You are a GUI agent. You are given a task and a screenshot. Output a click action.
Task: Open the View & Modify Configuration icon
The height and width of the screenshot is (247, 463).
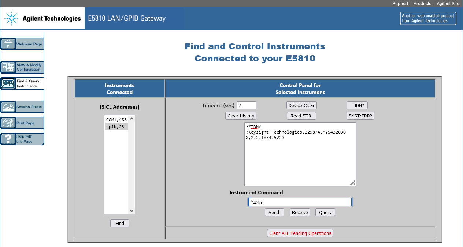coord(8,67)
